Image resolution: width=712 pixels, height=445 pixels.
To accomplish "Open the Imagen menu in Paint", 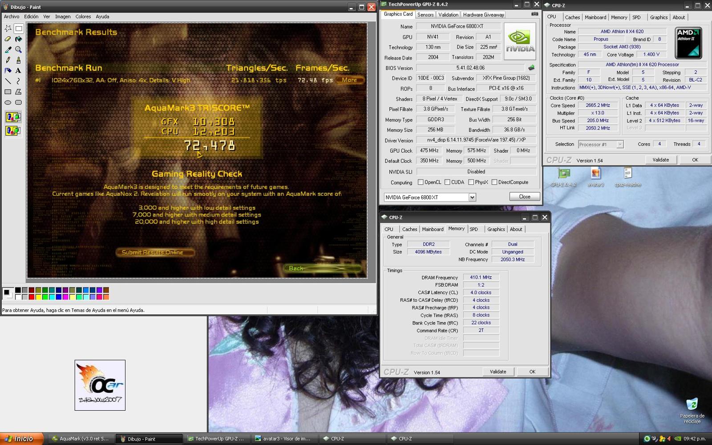I will pos(63,16).
